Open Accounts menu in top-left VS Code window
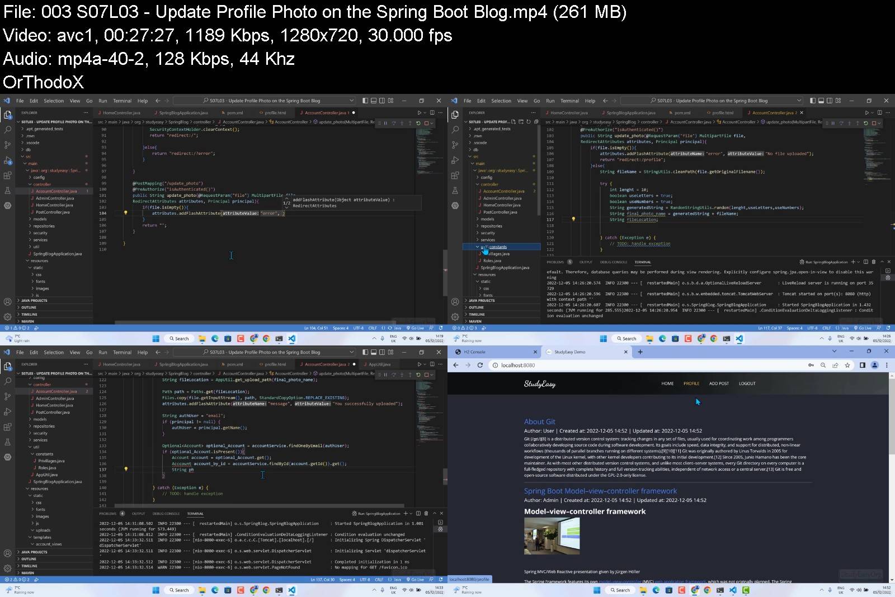This screenshot has width=895, height=597. 8,302
